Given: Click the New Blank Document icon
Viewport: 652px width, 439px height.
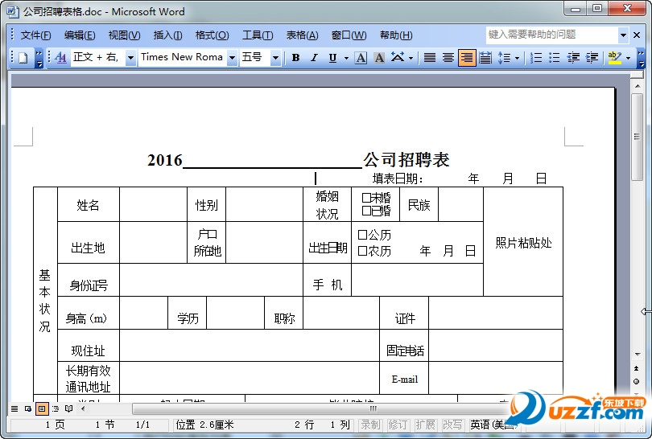Looking at the screenshot, I should click(23, 57).
